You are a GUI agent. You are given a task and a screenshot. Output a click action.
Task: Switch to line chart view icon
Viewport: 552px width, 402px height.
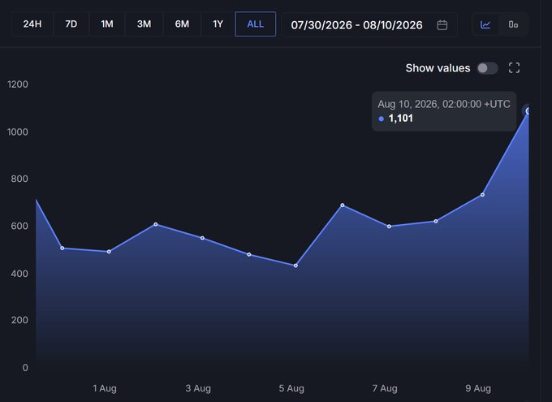485,24
